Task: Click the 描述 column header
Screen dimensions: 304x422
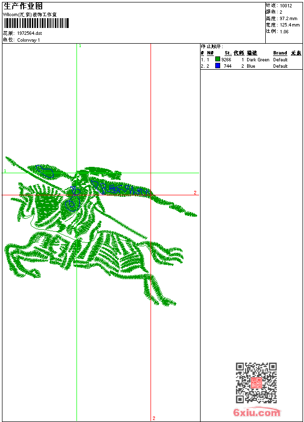Action: point(252,53)
